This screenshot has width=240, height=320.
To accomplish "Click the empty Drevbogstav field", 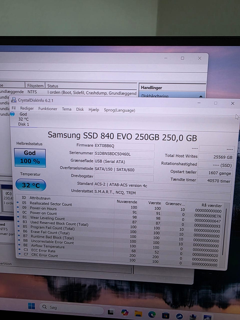I will pyautogui.click(x=123, y=177).
